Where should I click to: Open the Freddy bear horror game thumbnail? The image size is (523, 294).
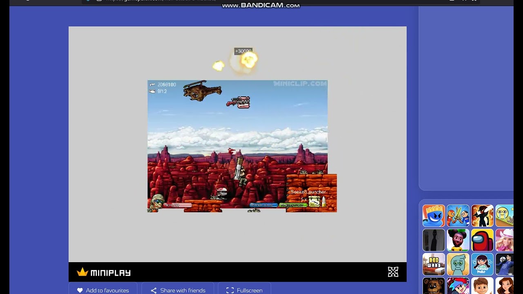tap(434, 286)
